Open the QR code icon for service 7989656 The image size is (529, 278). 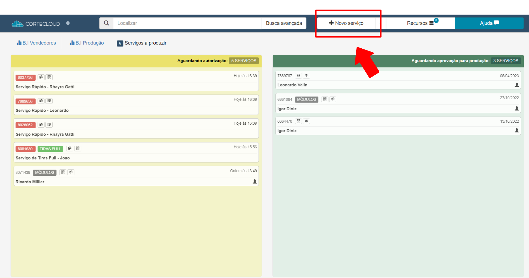click(49, 101)
